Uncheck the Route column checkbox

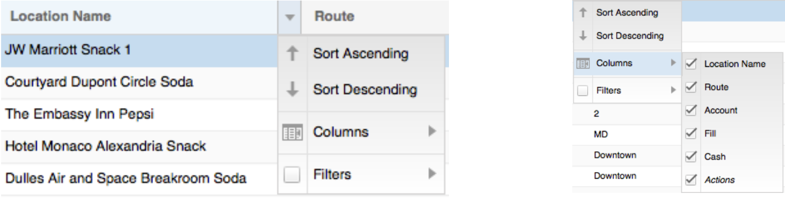[691, 87]
